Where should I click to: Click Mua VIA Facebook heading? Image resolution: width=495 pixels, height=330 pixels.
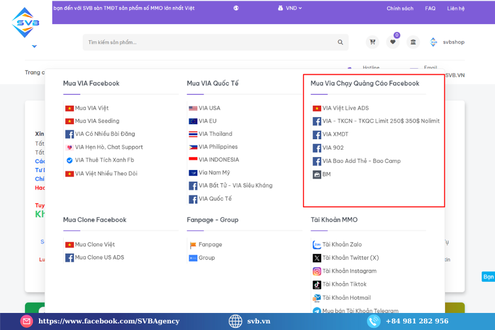click(91, 84)
